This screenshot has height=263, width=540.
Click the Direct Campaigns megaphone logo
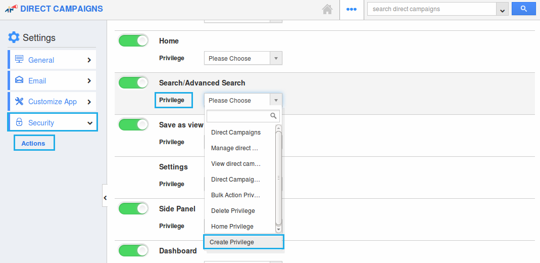pos(11,9)
